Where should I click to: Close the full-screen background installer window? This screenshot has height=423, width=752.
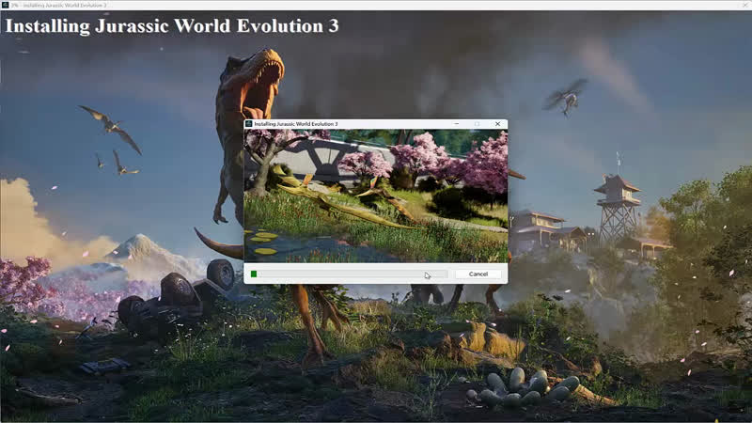(x=746, y=5)
